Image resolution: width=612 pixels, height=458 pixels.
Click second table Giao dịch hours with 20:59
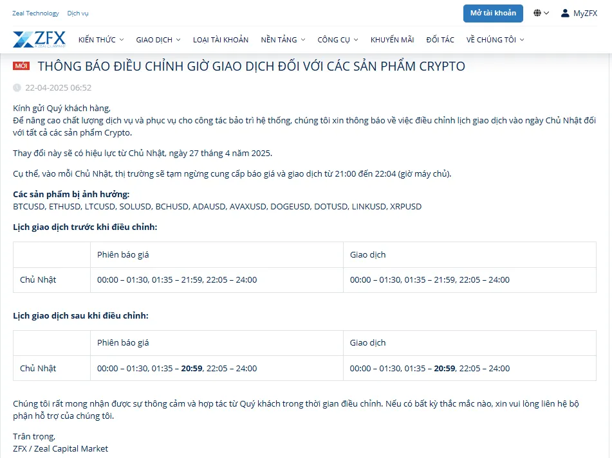pos(430,368)
